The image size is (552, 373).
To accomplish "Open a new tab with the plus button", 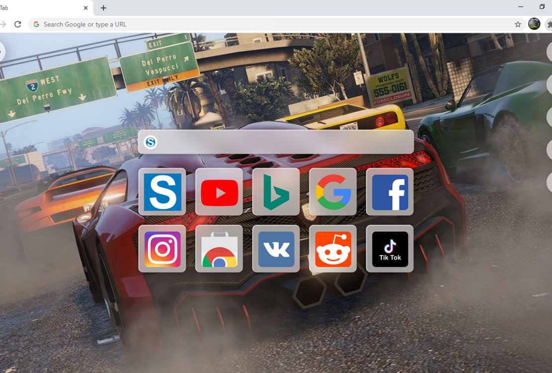I will (x=103, y=8).
